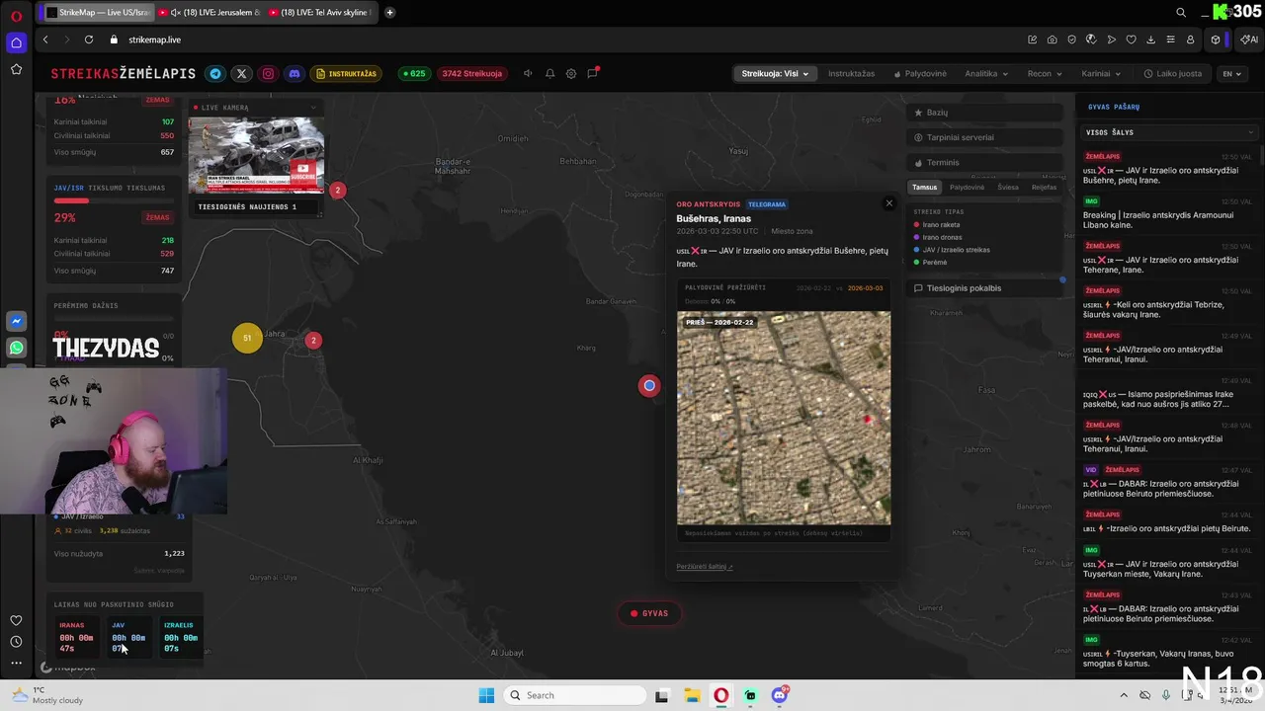This screenshot has height=711, width=1265.
Task: Open Opera browser from taskbar
Action: (721, 695)
